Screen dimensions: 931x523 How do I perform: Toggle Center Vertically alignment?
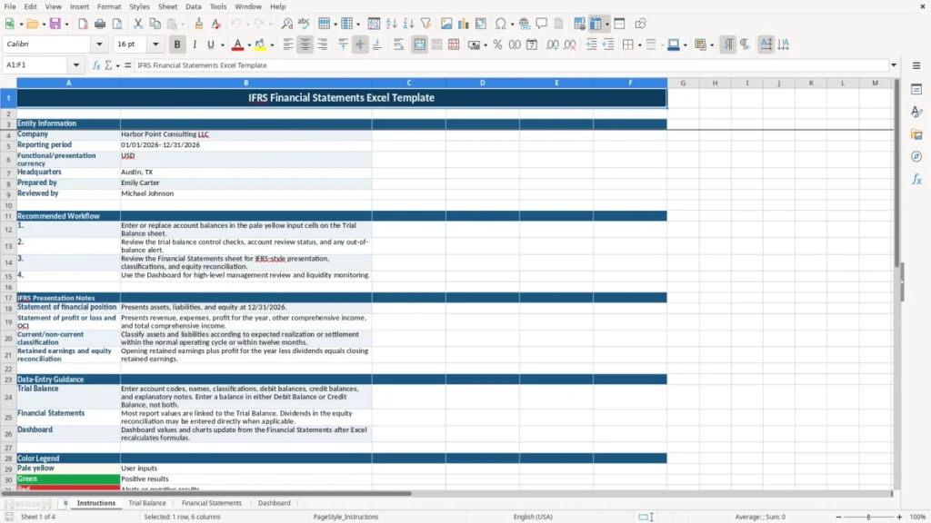[x=360, y=44]
